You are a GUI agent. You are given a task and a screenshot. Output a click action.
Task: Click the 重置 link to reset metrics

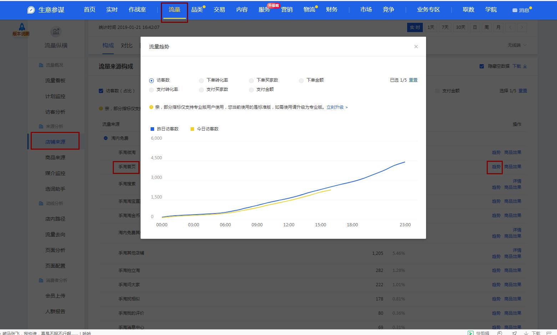(413, 80)
